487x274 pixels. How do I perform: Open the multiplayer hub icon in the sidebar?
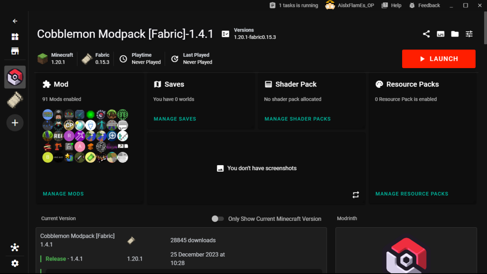(15, 248)
